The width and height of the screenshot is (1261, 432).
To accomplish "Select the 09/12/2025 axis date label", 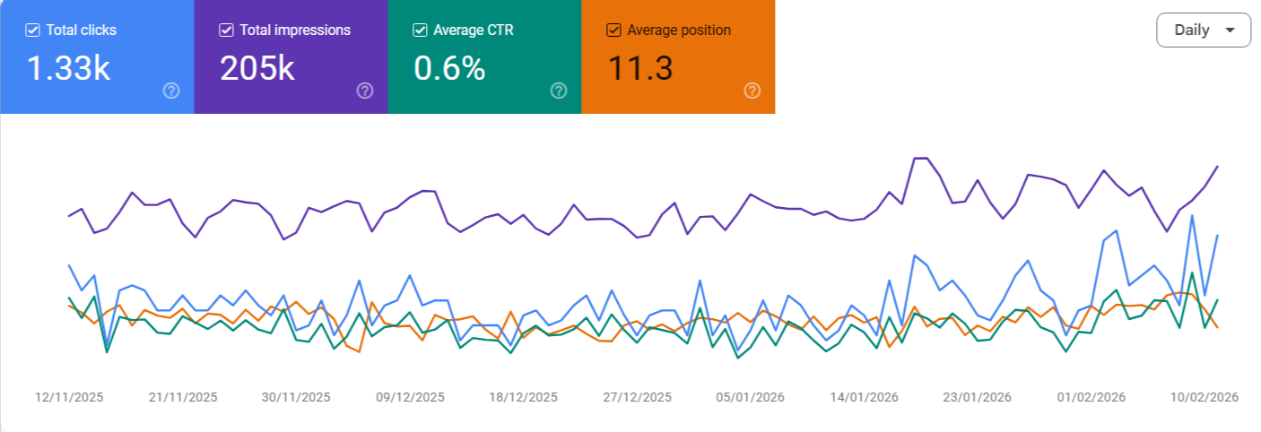I will 410,397.
